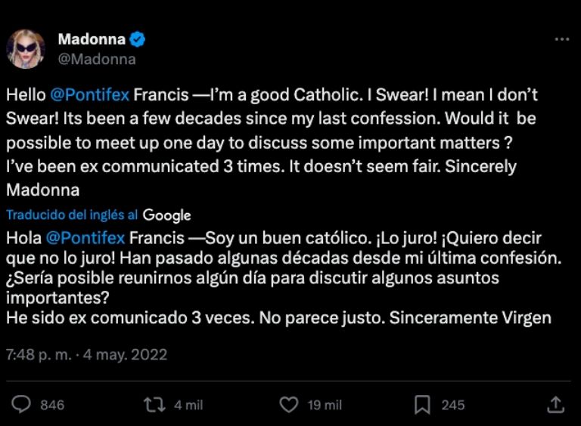Open @Pontifex mention in the Spanish translation
581x426 pixels.
[85, 238]
